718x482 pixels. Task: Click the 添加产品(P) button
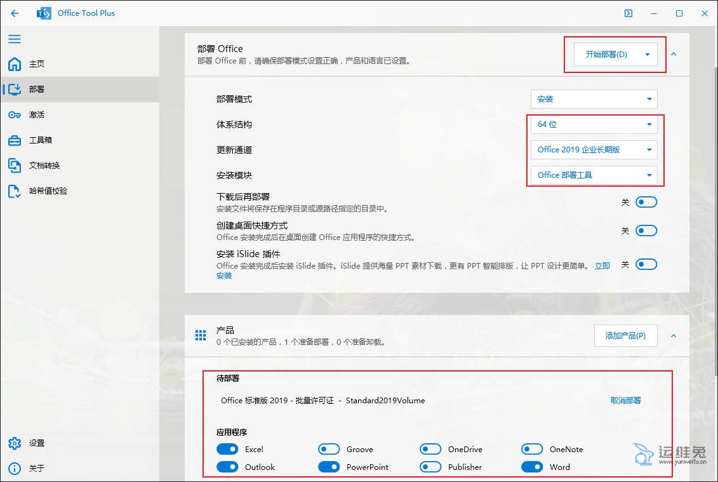625,336
